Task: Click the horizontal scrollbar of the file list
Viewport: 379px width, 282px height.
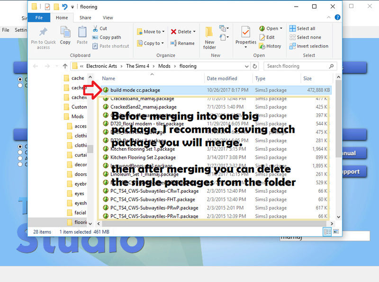Action: (x=215, y=224)
